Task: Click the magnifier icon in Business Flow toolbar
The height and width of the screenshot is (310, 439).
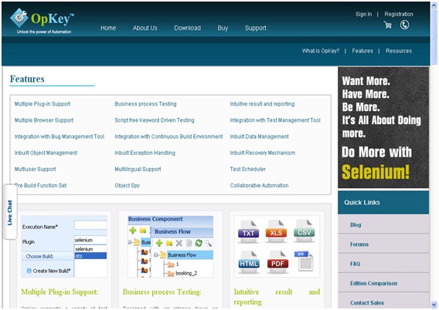Action: pyautogui.click(x=209, y=243)
